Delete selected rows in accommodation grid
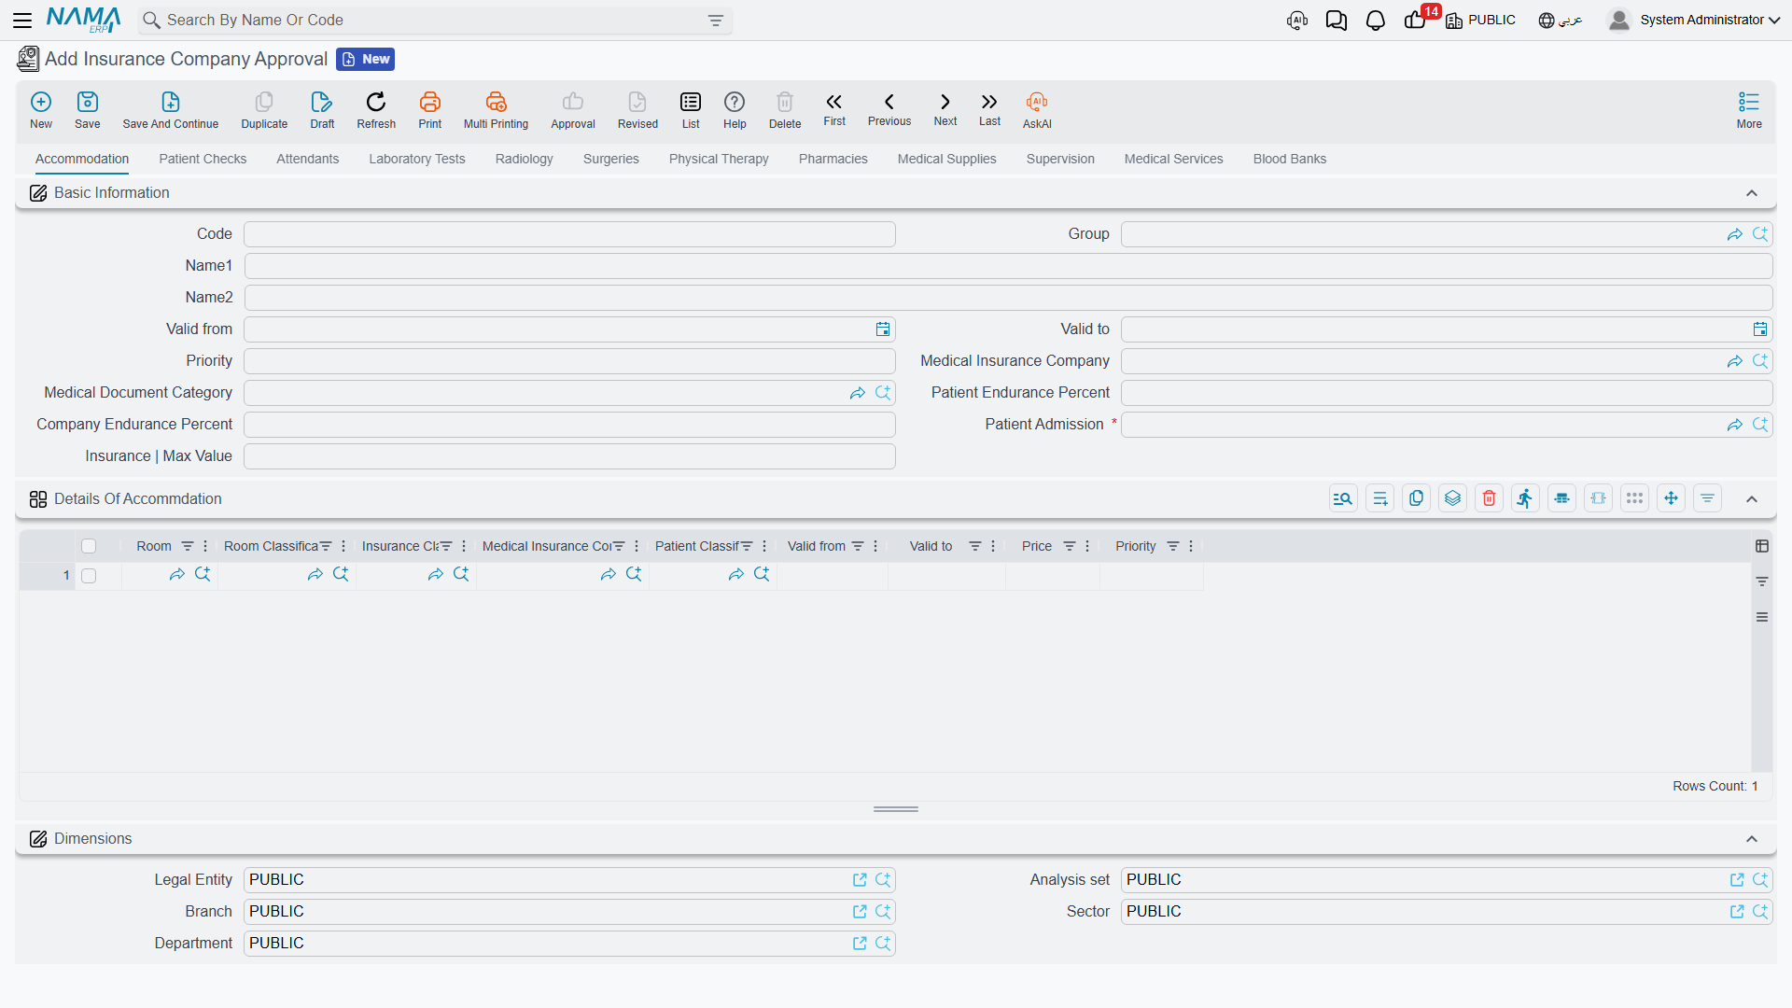The image size is (1792, 1008). 1489,498
